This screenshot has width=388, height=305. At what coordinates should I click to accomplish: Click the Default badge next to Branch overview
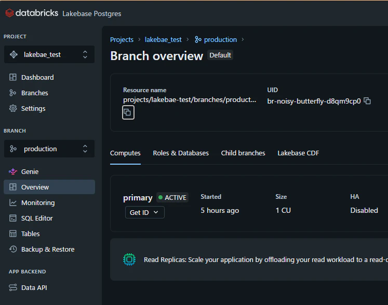220,55
